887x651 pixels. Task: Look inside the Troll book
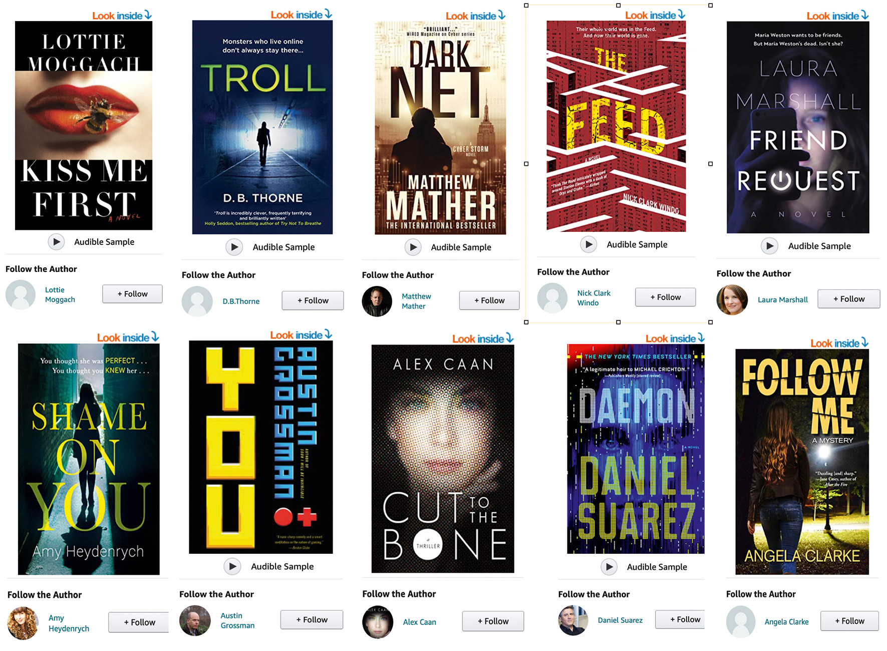point(301,15)
